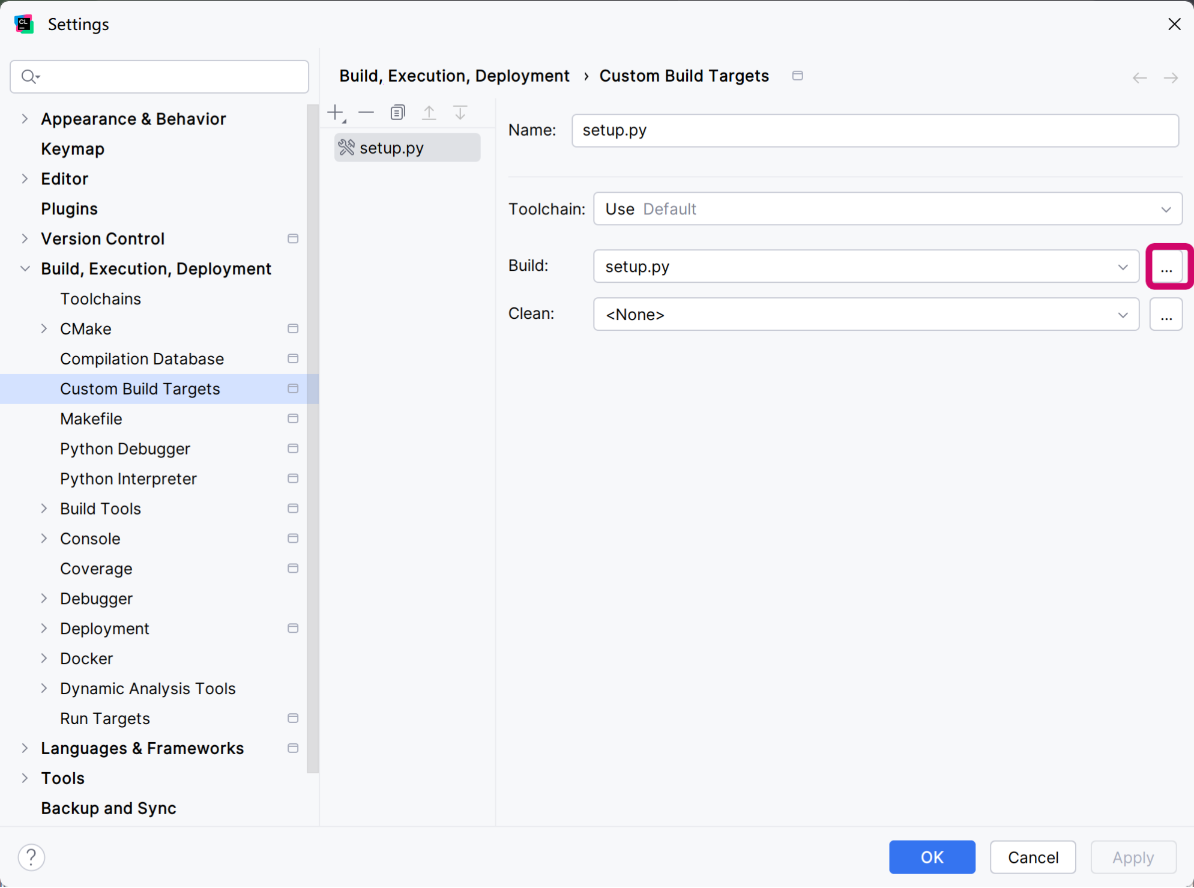Click the Move Down arrow icon
Screen dimensions: 1194x888
point(460,112)
